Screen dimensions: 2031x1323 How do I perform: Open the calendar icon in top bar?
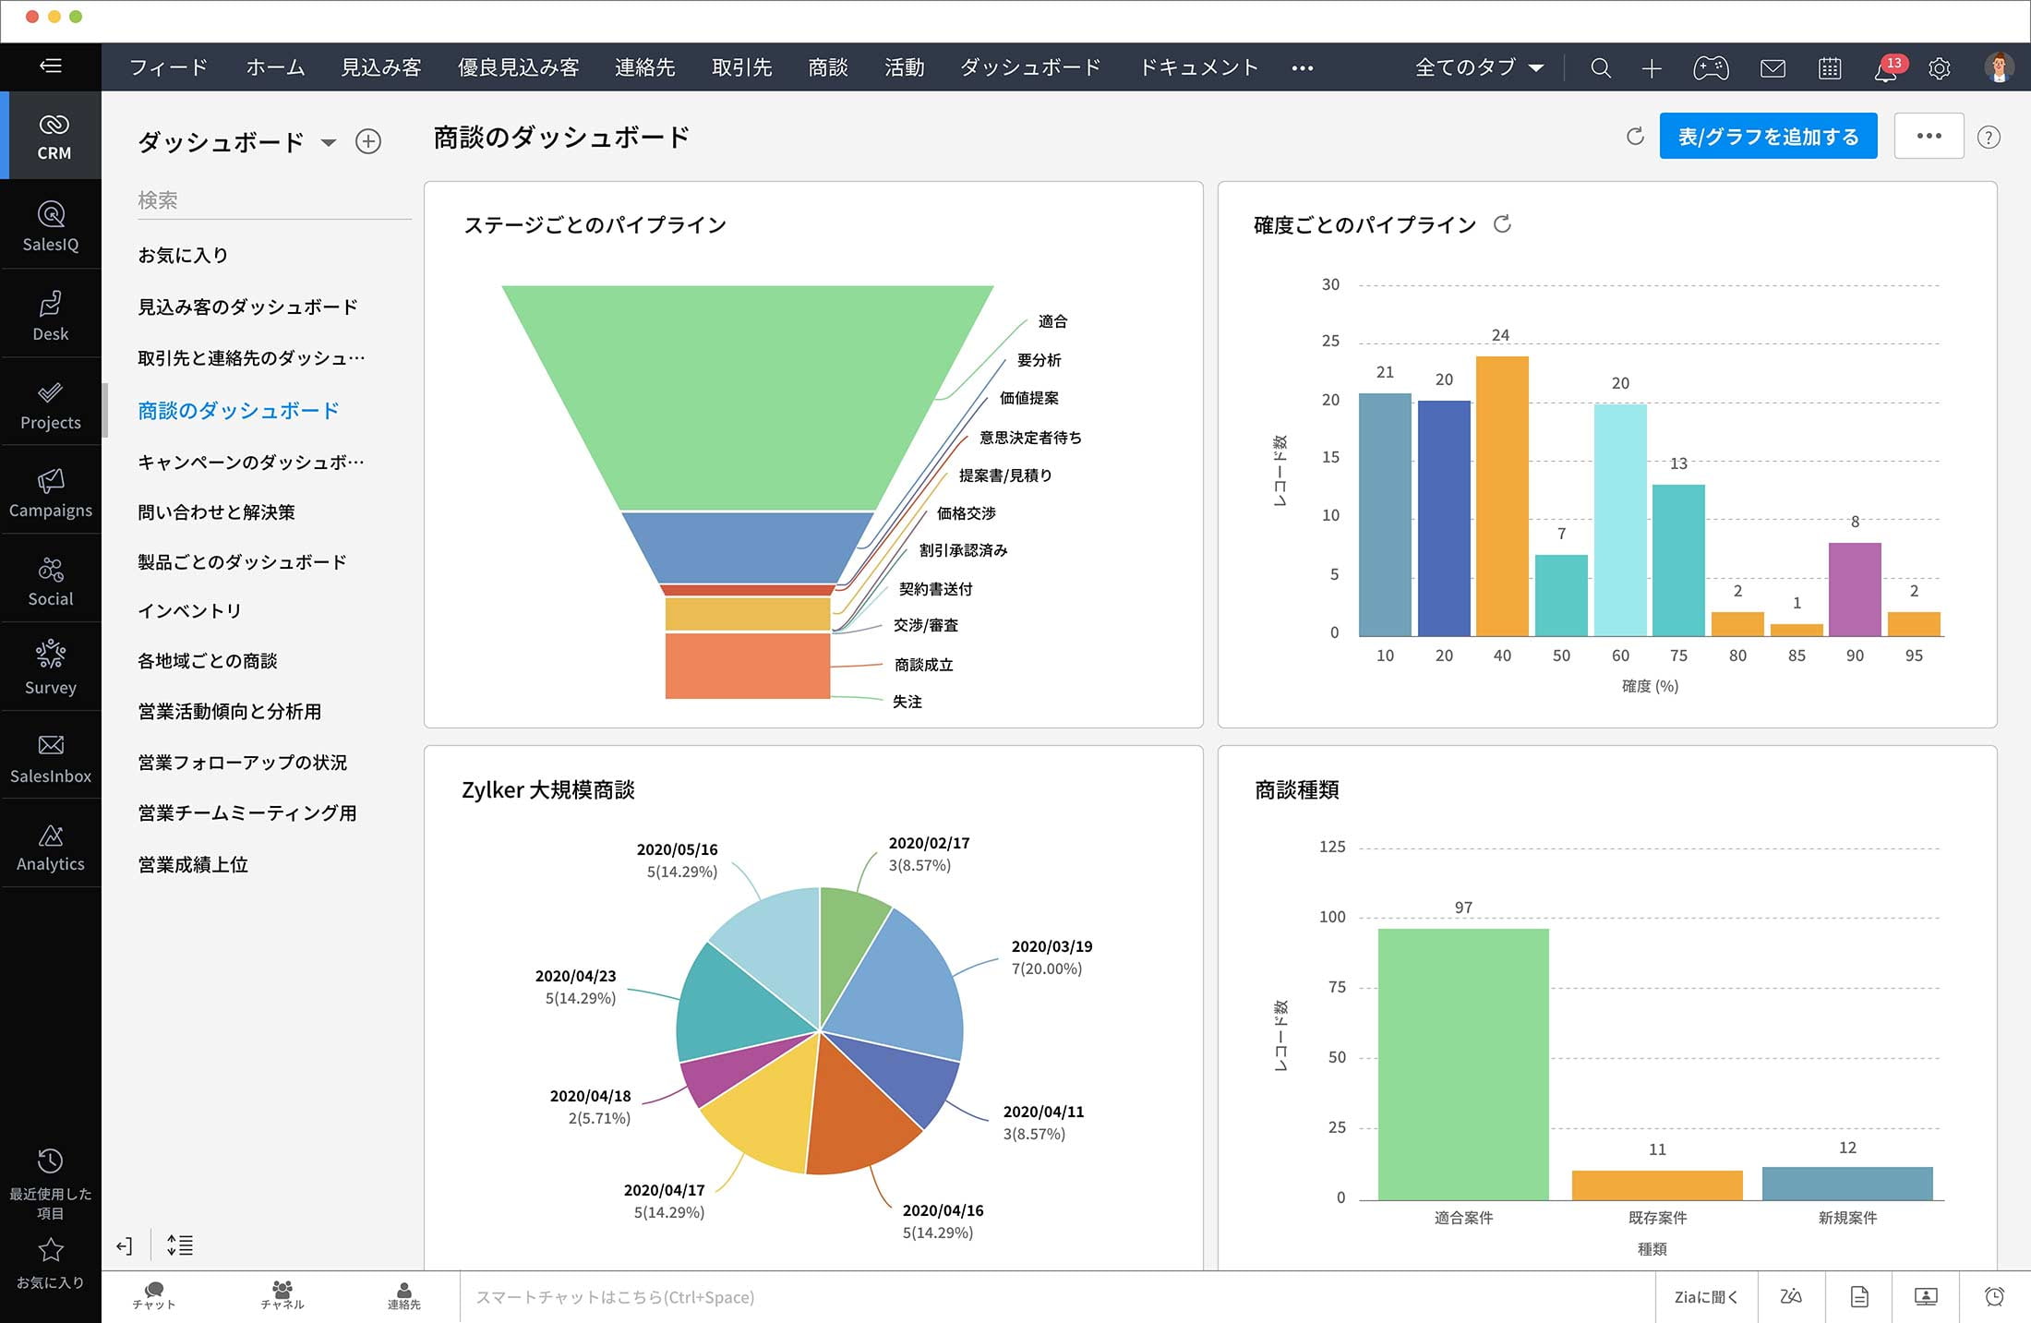1829,68
